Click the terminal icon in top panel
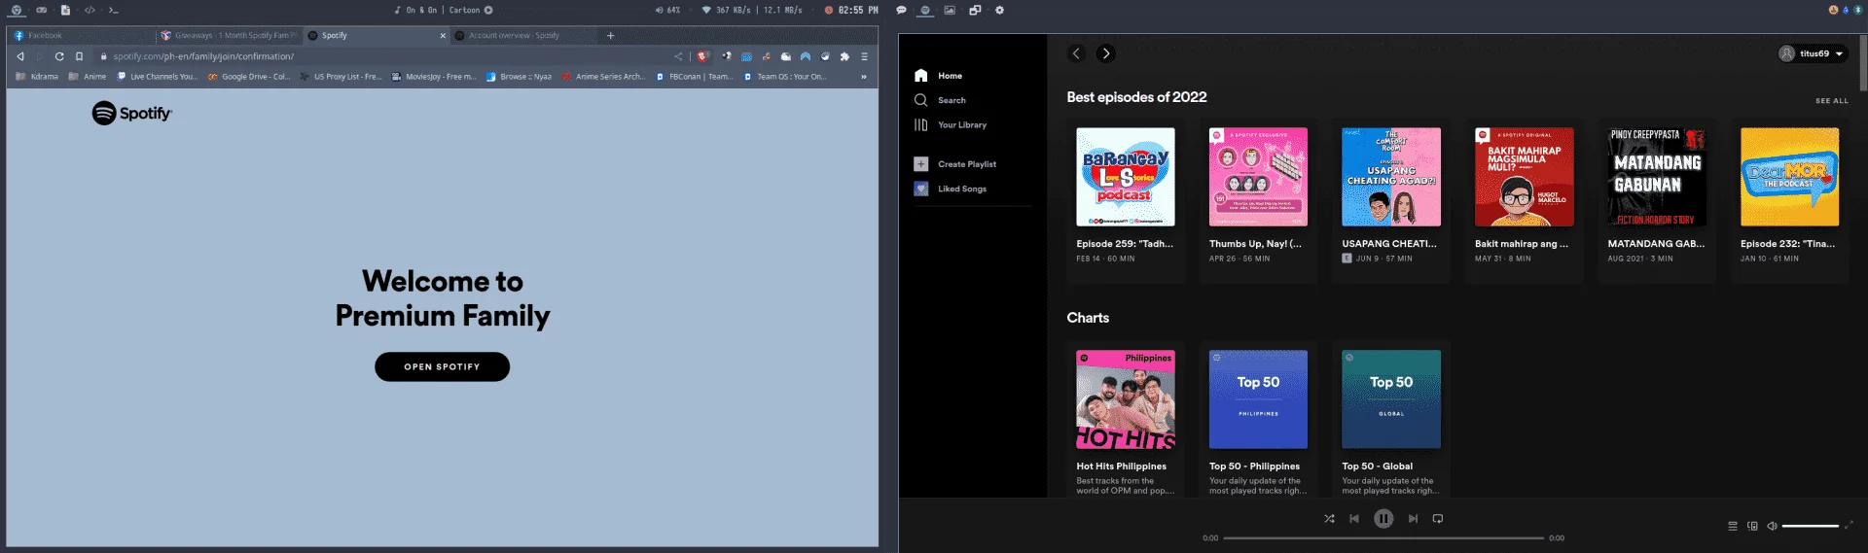This screenshot has width=1868, height=553. coord(113,10)
